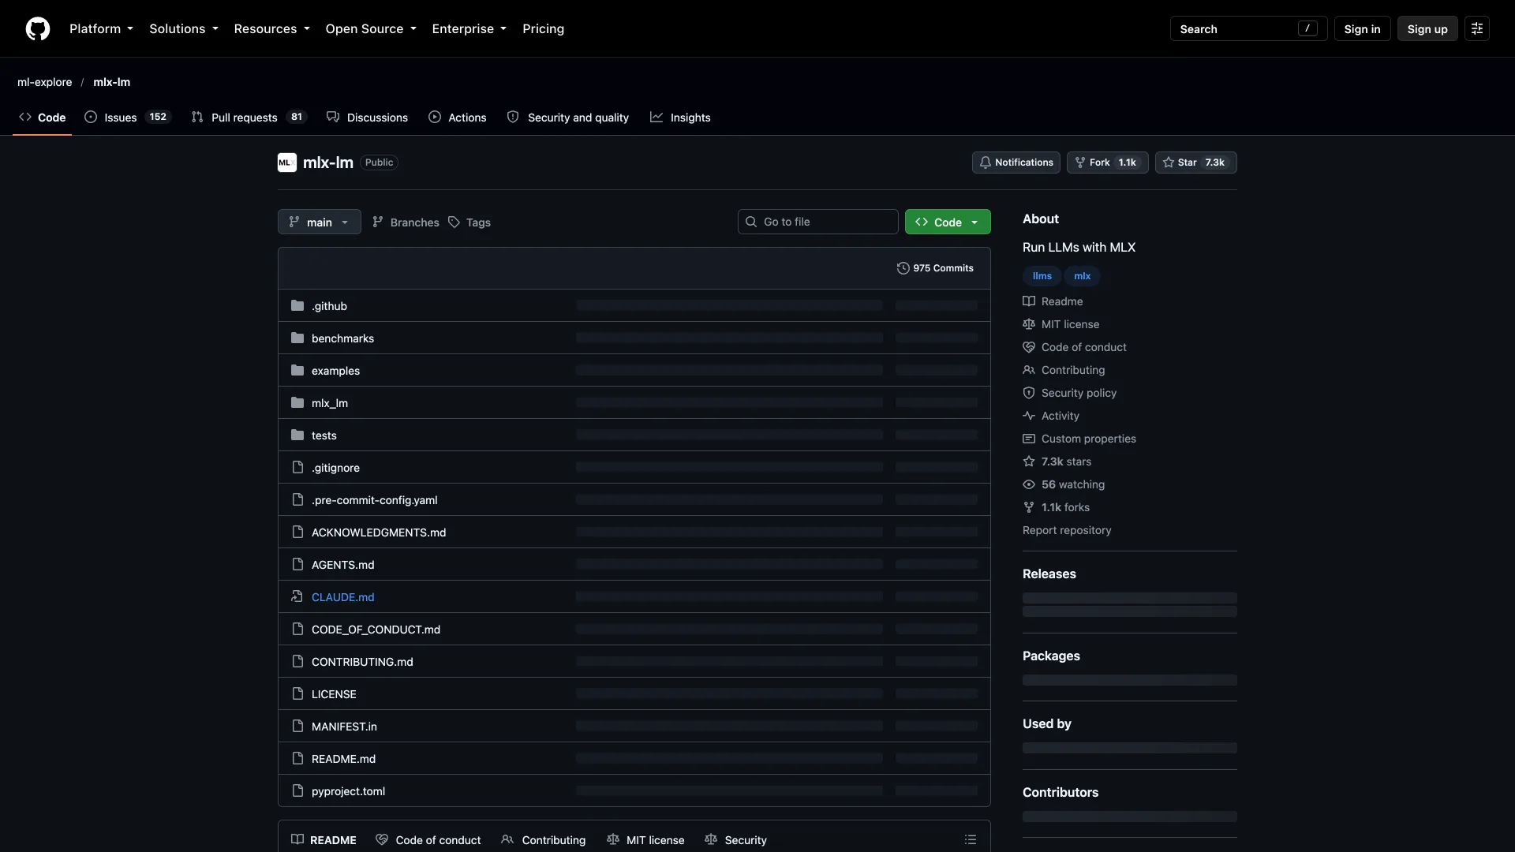1515x852 pixels.
Task: Expand the Open Source menu
Action: [371, 29]
